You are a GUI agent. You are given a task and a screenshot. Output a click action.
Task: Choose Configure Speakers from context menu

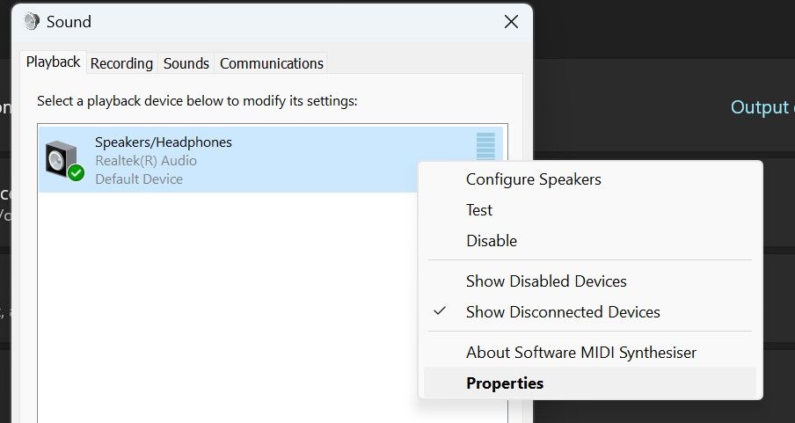(534, 179)
